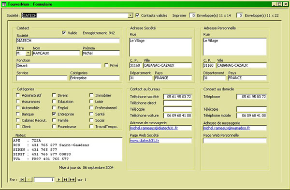The image size is (290, 190).
Task: Click the Notes text area
Action: tap(67, 149)
